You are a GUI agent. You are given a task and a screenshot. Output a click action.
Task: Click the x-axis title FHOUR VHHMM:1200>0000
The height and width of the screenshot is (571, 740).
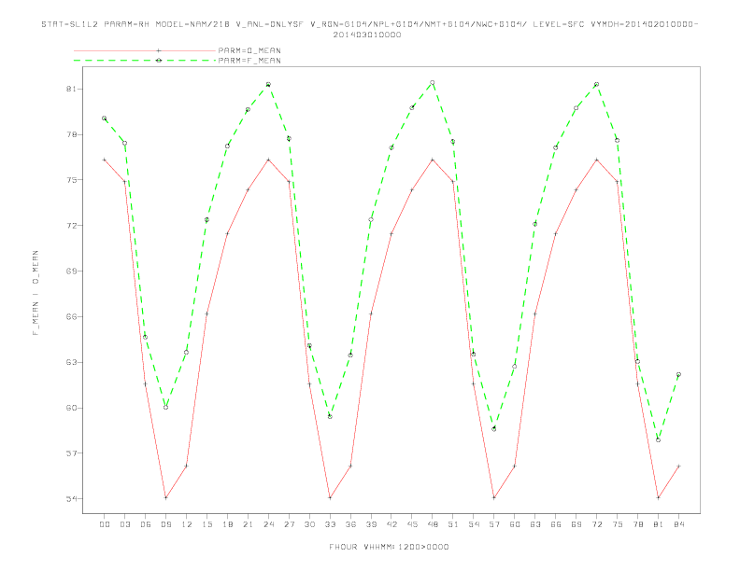click(x=389, y=547)
